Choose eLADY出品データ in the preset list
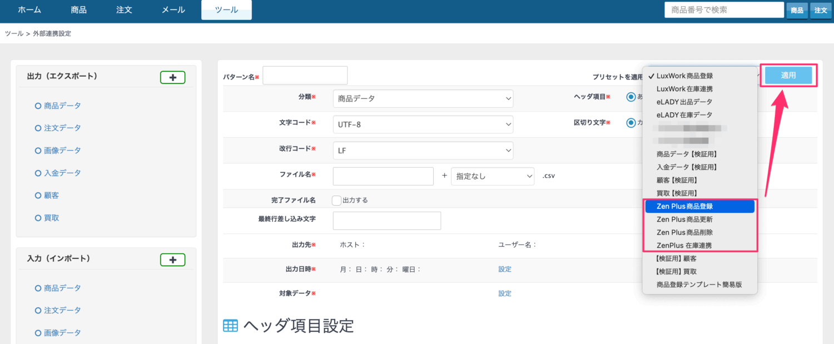The image size is (834, 344). (700, 102)
